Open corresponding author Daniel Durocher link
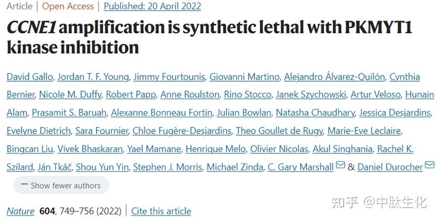The image size is (438, 220). click(390, 167)
